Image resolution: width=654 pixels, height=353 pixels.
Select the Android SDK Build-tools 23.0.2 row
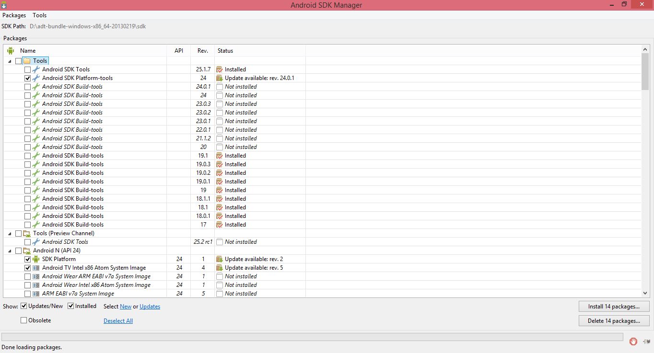322,113
